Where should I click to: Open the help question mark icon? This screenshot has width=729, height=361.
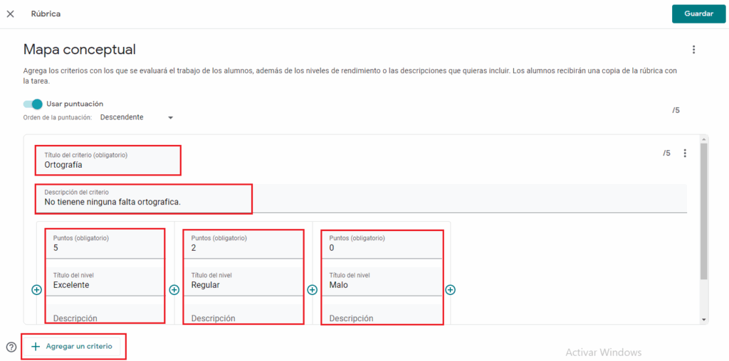click(x=11, y=347)
